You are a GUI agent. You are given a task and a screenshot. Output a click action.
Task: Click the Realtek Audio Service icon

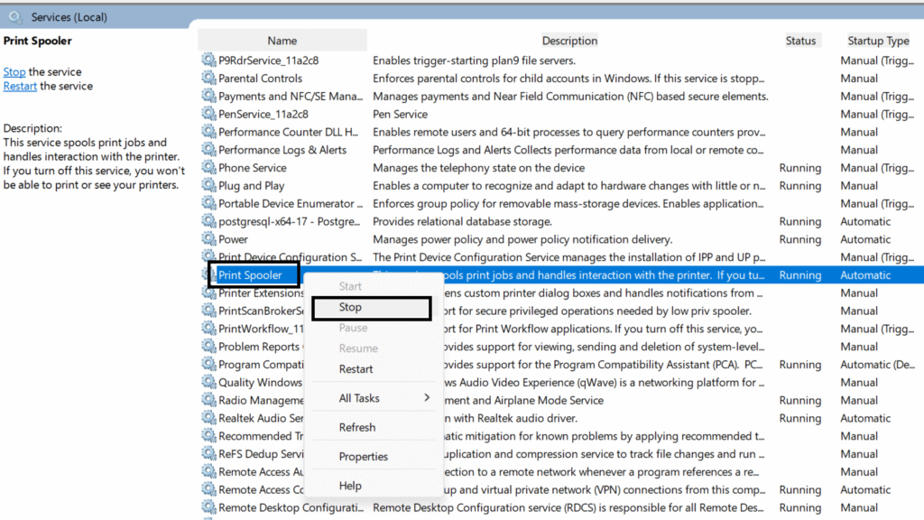(x=208, y=418)
